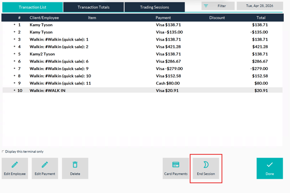Select the -$279.00 refund transaction row
This screenshot has width=290, height=193.
click(x=143, y=69)
